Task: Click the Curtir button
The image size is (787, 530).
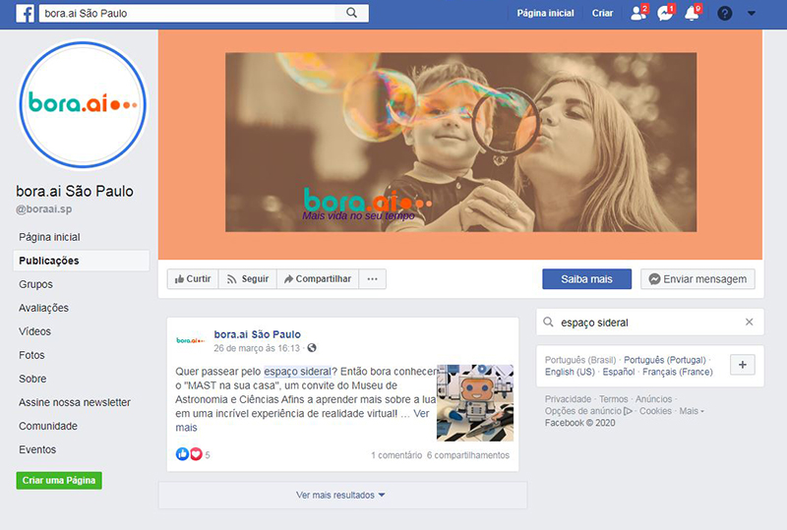Action: coord(193,279)
